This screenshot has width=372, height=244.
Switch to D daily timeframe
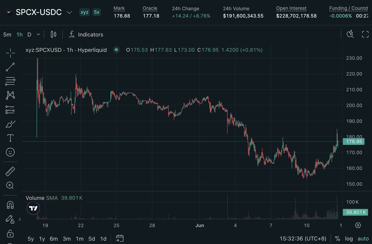click(x=29, y=34)
